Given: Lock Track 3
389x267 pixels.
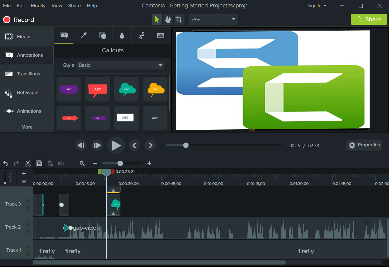Looking at the screenshot, I should click(x=28, y=208).
